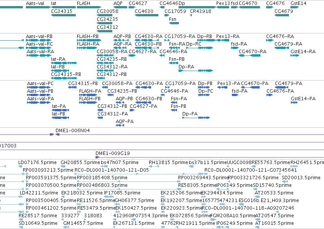This screenshot has height=229, width=324.
Task: Click the fsd gene label
Action: 234,3
